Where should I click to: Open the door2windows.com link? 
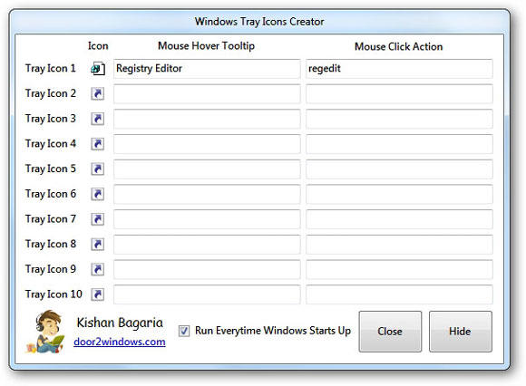120,342
